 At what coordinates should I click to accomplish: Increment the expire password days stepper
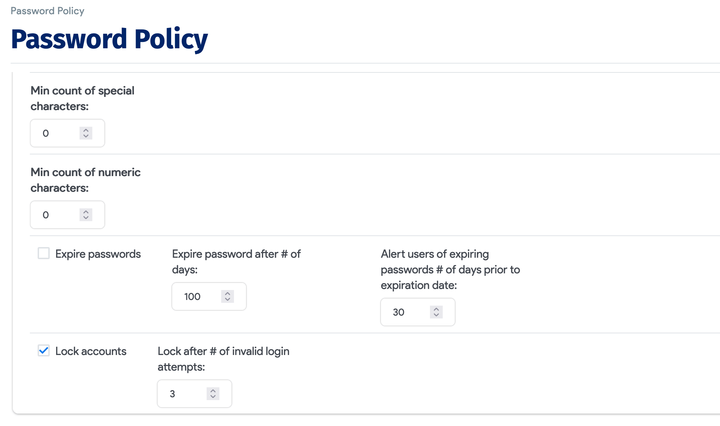[x=227, y=294]
